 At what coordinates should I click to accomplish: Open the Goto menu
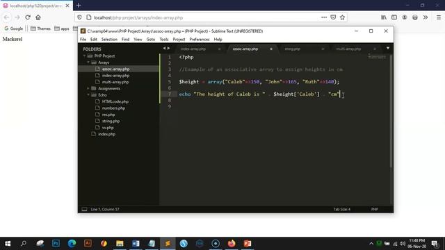pos(151,40)
